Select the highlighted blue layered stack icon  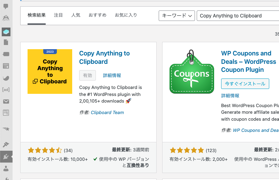click(x=6, y=32)
